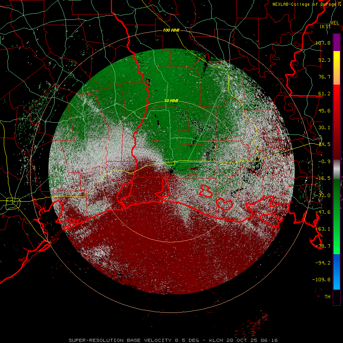This screenshot has height=343, width=343.
Task: Click the purple segment atop the color bar
Action: (x=337, y=42)
